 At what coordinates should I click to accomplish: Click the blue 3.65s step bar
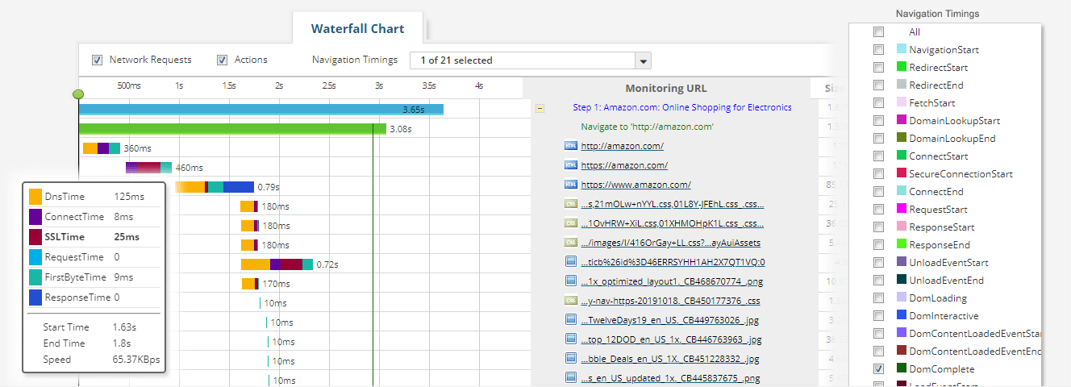click(x=260, y=109)
